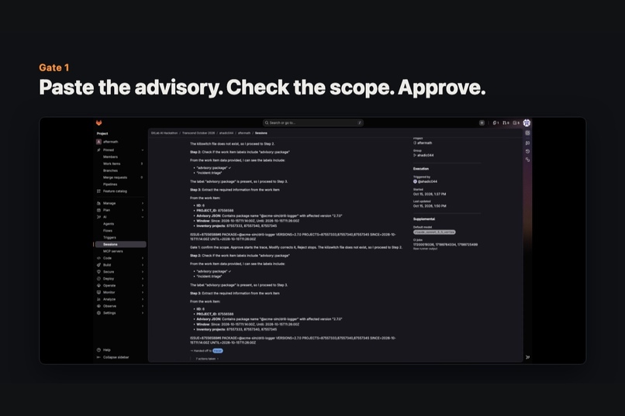
Task: Click the Raw runner output link
Action: click(x=425, y=249)
